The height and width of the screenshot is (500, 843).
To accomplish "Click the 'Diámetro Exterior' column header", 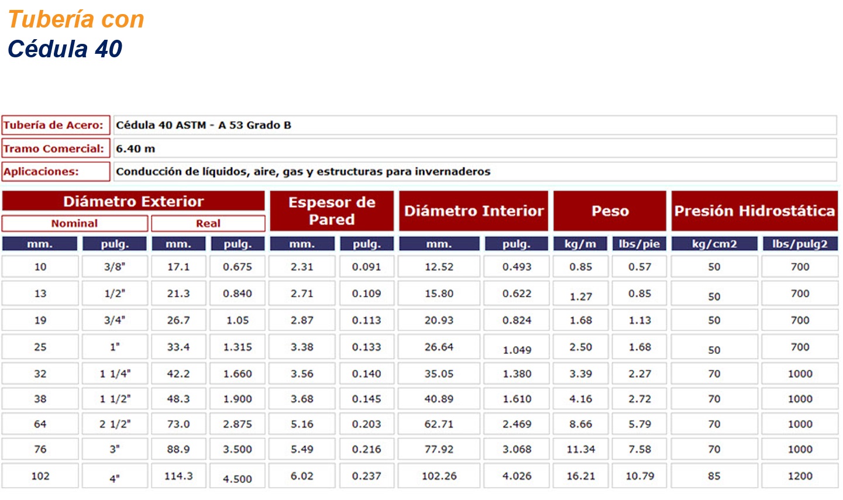I will 133,201.
